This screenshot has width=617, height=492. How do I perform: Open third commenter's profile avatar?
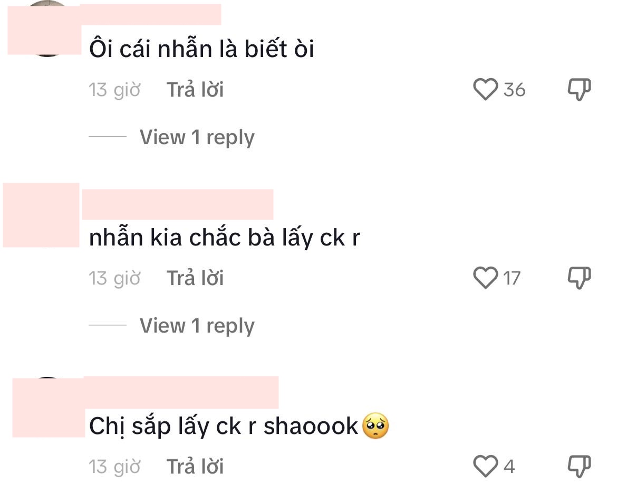click(49, 407)
